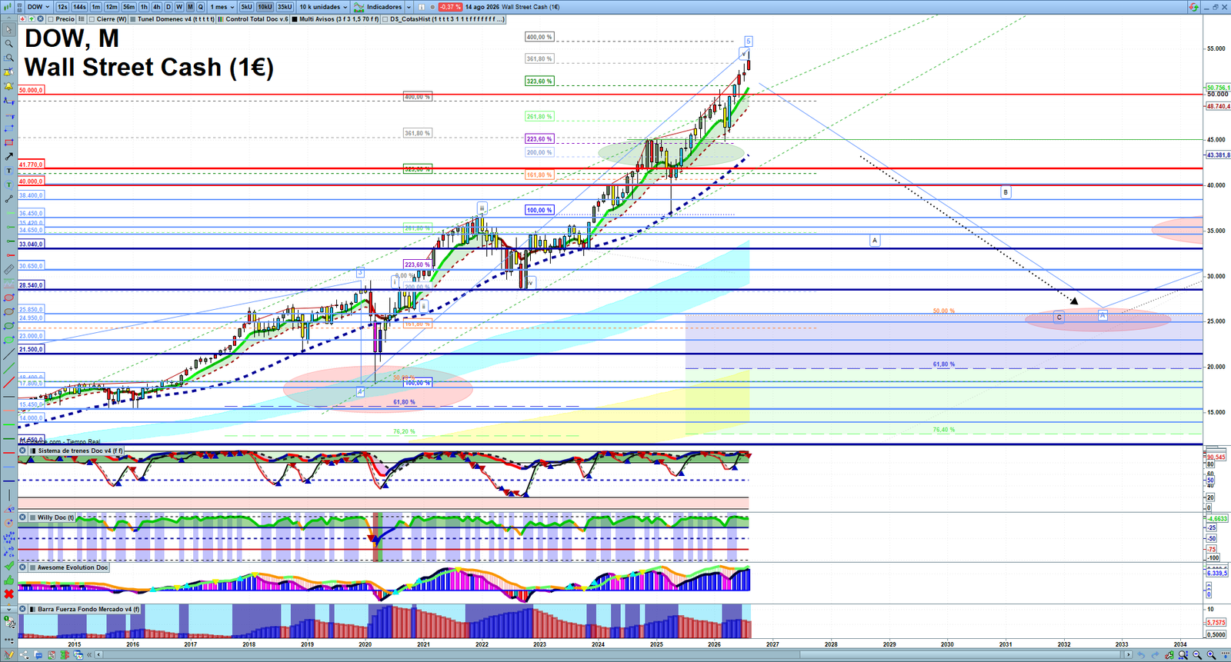Select the text T tool
The height and width of the screenshot is (662, 1231).
pos(8,171)
